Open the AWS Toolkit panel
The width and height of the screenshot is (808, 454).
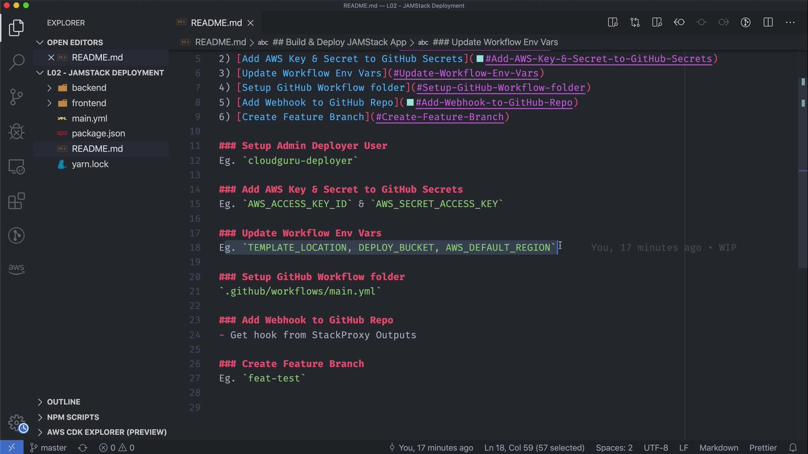click(16, 269)
